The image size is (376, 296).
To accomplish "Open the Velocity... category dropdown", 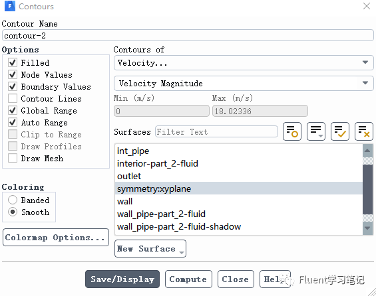I will coord(244,63).
